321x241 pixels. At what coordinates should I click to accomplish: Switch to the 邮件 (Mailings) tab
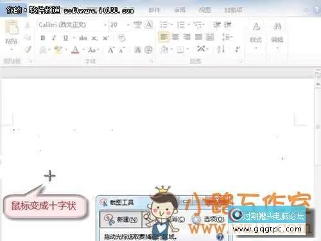tap(154, 10)
